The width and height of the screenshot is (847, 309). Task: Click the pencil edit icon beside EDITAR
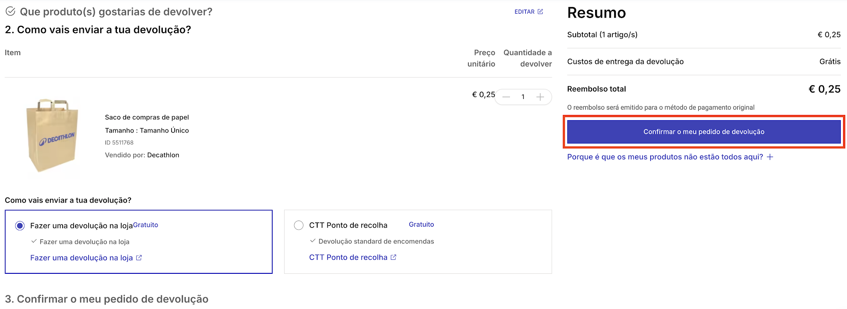coord(540,11)
